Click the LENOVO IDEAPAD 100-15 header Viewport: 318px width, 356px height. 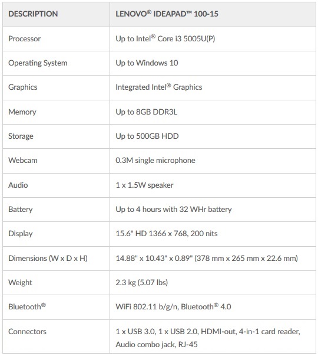(167, 14)
